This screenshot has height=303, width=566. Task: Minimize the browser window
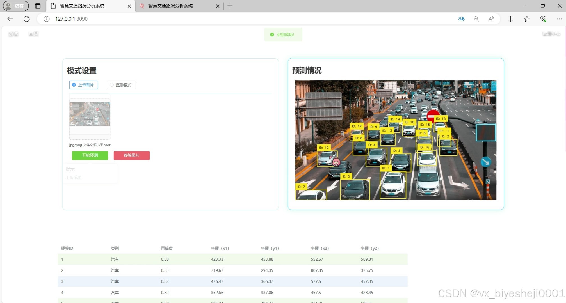526,6
